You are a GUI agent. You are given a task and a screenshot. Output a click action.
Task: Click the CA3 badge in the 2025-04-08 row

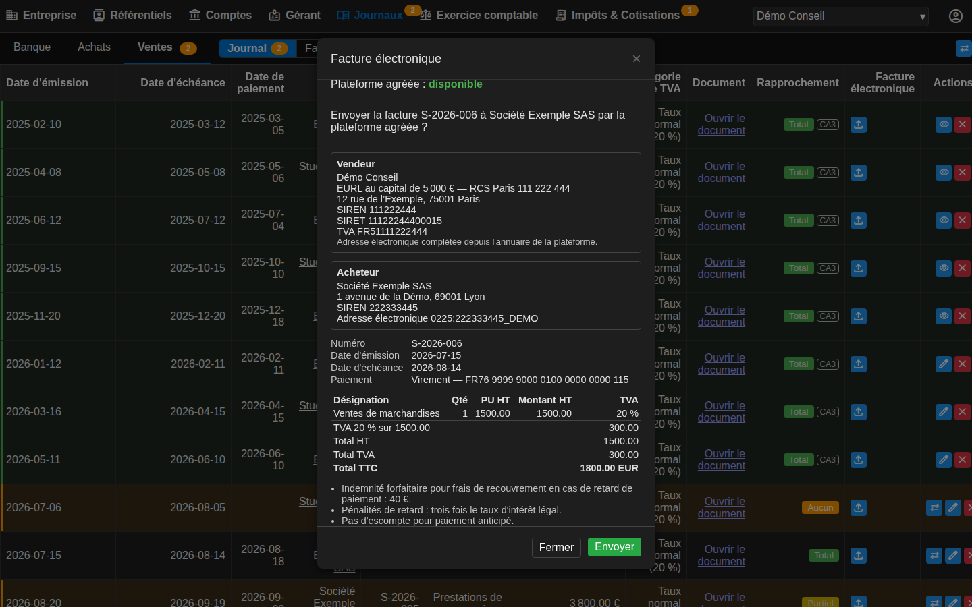(x=828, y=173)
